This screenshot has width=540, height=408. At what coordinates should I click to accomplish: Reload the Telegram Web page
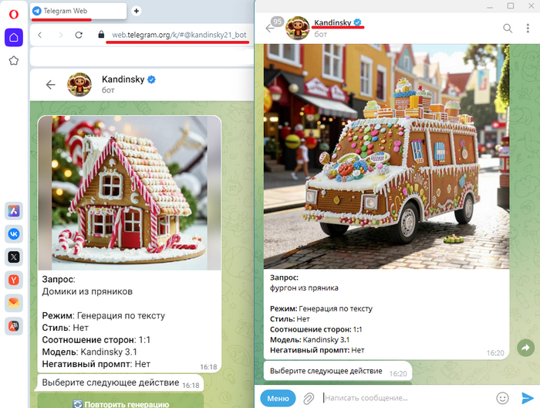coord(79,35)
